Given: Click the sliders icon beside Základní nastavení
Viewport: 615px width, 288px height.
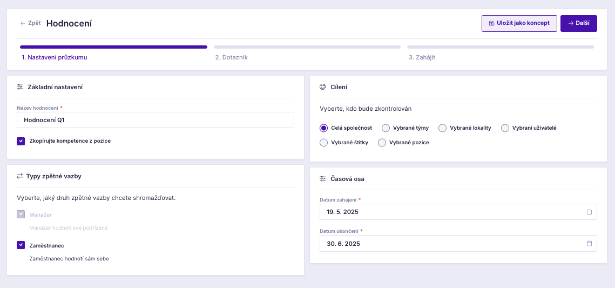Looking at the screenshot, I should (20, 86).
